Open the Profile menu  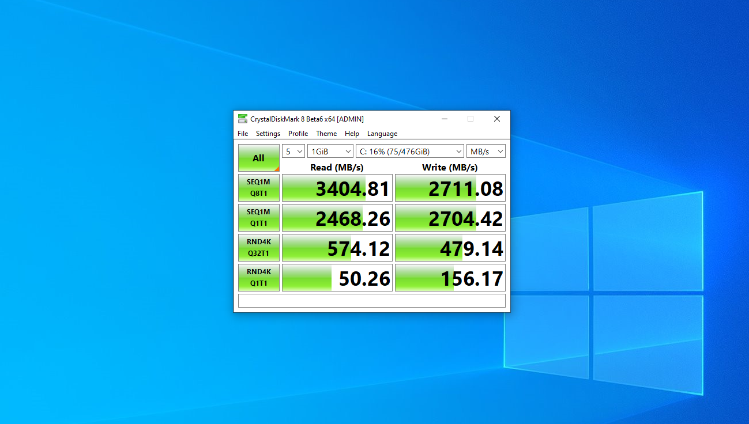[298, 134]
